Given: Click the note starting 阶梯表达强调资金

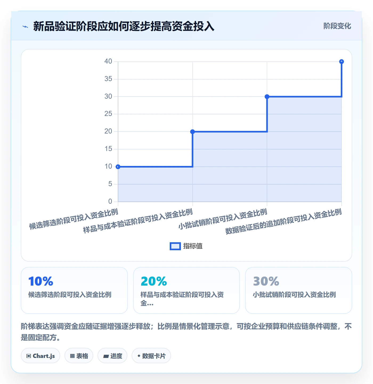Looking at the screenshot, I should (x=186, y=332).
